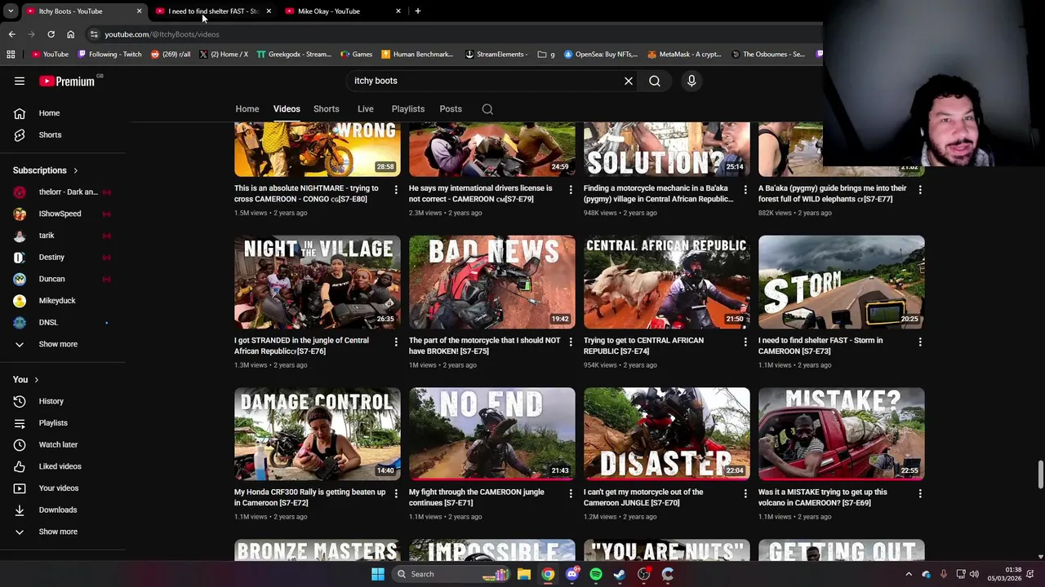
Task: Open options for volcano MISTAKE video
Action: (920, 493)
